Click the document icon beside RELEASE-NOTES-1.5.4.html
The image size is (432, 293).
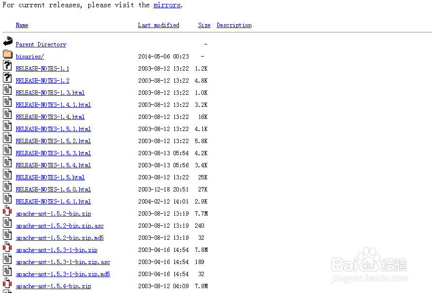click(7, 162)
